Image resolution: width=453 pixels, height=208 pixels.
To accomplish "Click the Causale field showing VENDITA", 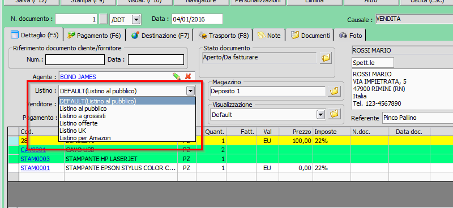I will point(414,20).
